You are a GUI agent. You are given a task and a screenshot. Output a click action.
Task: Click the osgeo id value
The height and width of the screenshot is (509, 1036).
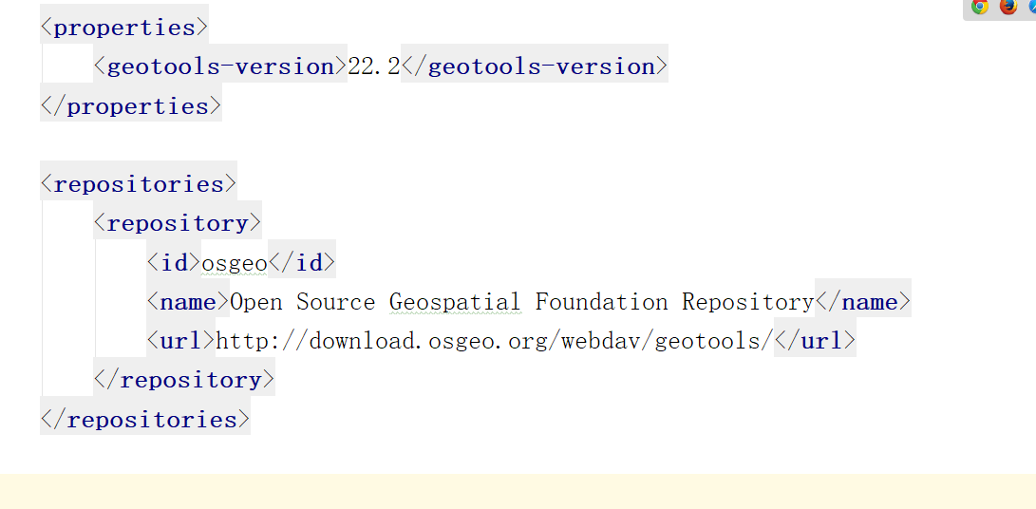coord(235,263)
